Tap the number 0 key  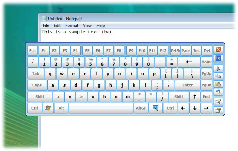point(148,62)
